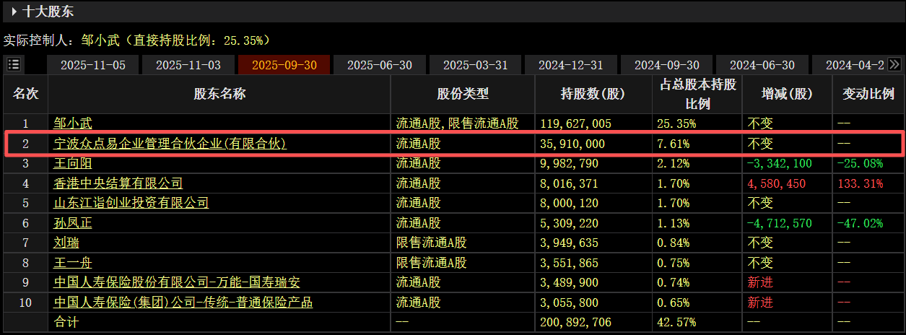Image resolution: width=906 pixels, height=335 pixels.
Task: Select the 2024-12-31 date tab
Action: tap(571, 65)
